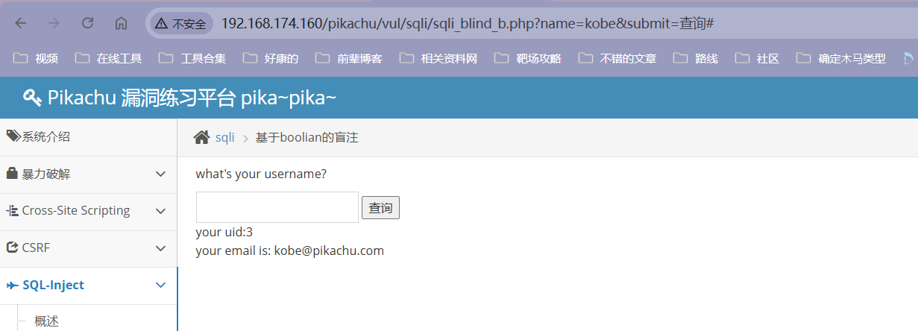The width and height of the screenshot is (918, 331).
Task: Open 系统介绍 in the sidebar
Action: (x=89, y=137)
